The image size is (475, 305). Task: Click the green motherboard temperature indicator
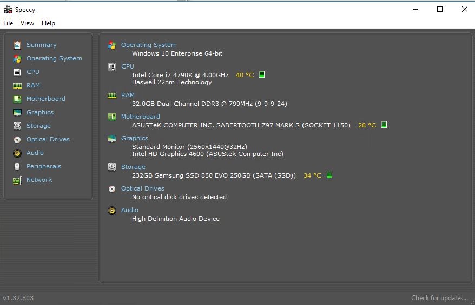click(x=384, y=125)
